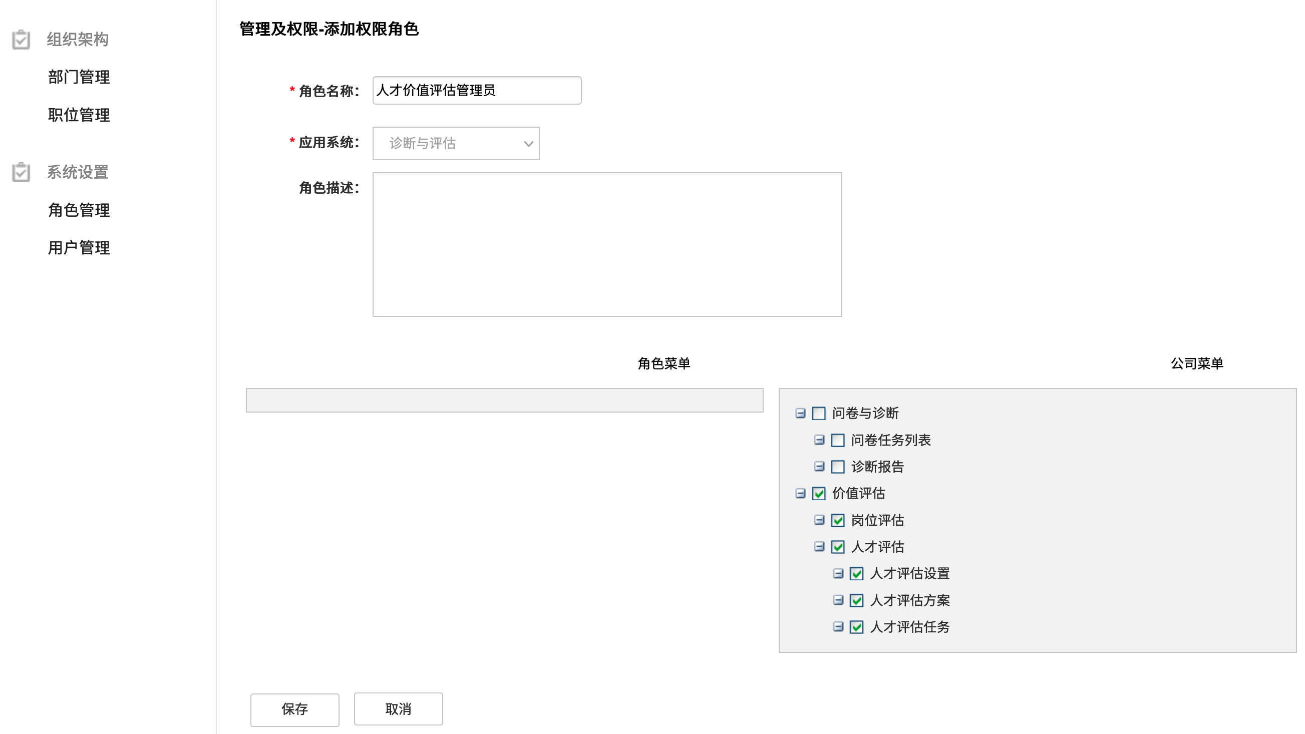The width and height of the screenshot is (1305, 734).
Task: Click the 系统设置 clipboard icon
Action: click(x=21, y=172)
